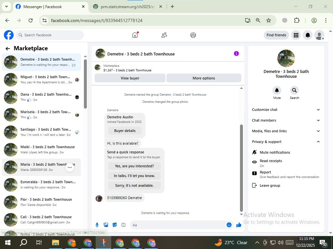The image size is (333, 249).
Task: Open the Chrome extensions puzzle icon
Action: (x=297, y=20)
